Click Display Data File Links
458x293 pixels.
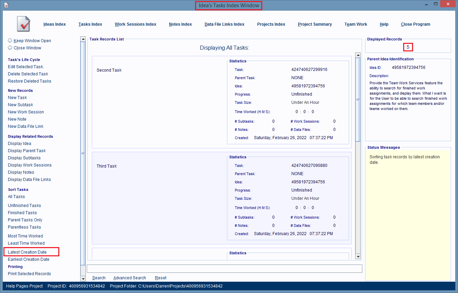(x=29, y=180)
